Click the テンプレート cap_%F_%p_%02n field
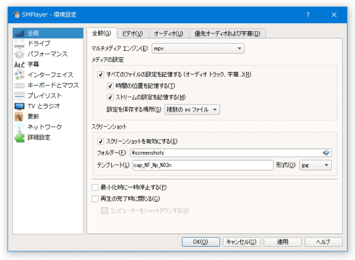 pos(203,165)
